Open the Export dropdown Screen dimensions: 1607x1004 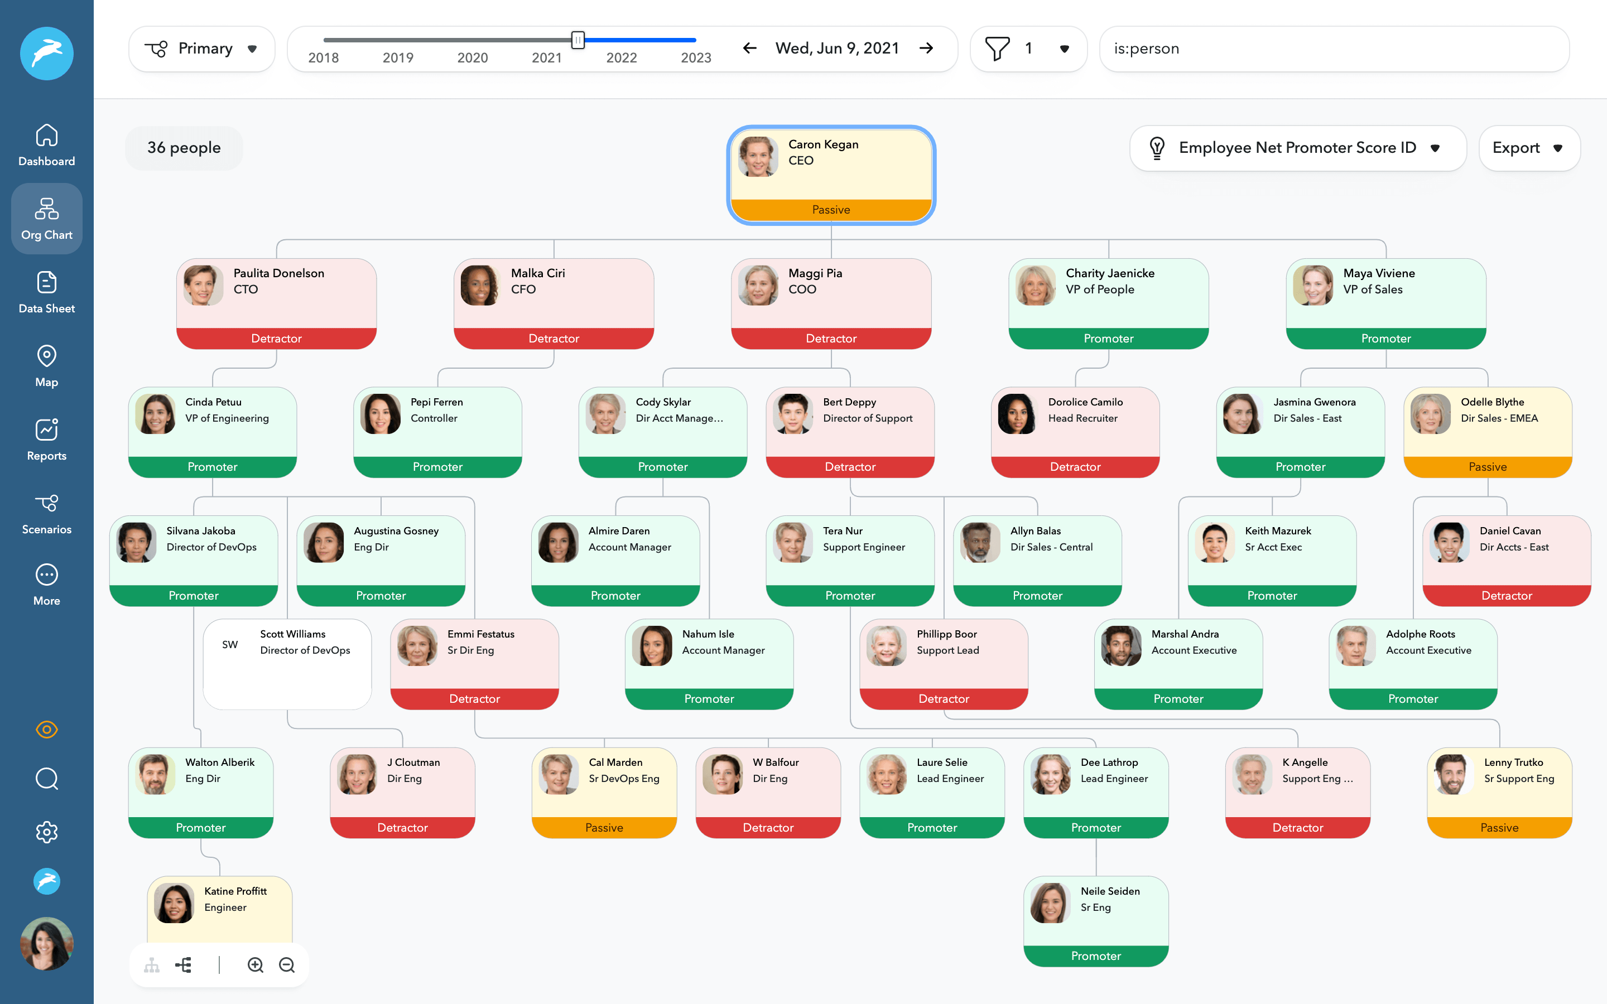tap(1529, 148)
